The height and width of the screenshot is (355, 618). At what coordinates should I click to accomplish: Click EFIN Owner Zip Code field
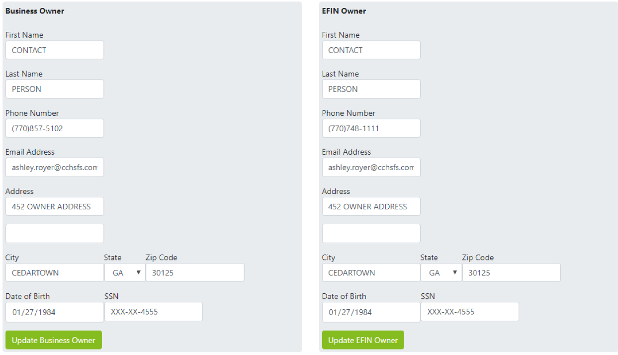click(511, 272)
